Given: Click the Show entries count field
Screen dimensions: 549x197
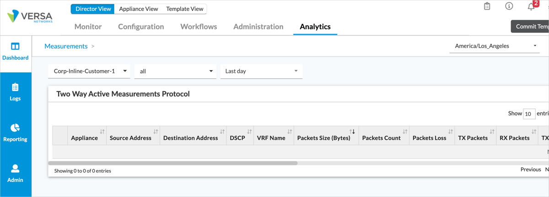Looking at the screenshot, I should point(529,114).
